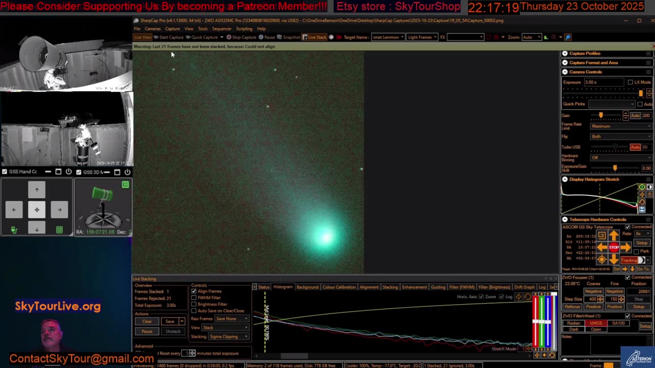Click the Exposure value input field

pyautogui.click(x=604, y=82)
